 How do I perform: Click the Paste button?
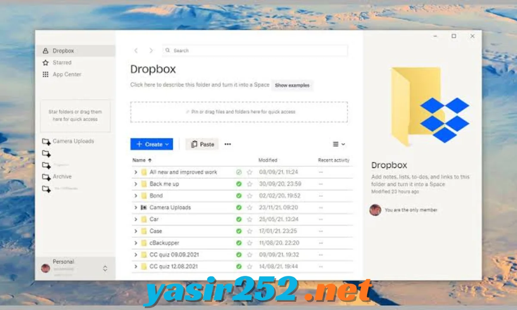pos(202,144)
